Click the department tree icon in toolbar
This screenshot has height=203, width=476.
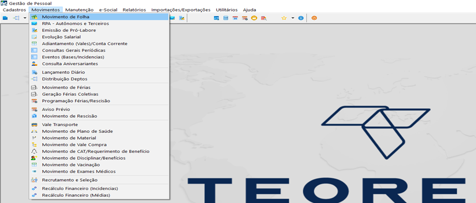[x=16, y=18]
